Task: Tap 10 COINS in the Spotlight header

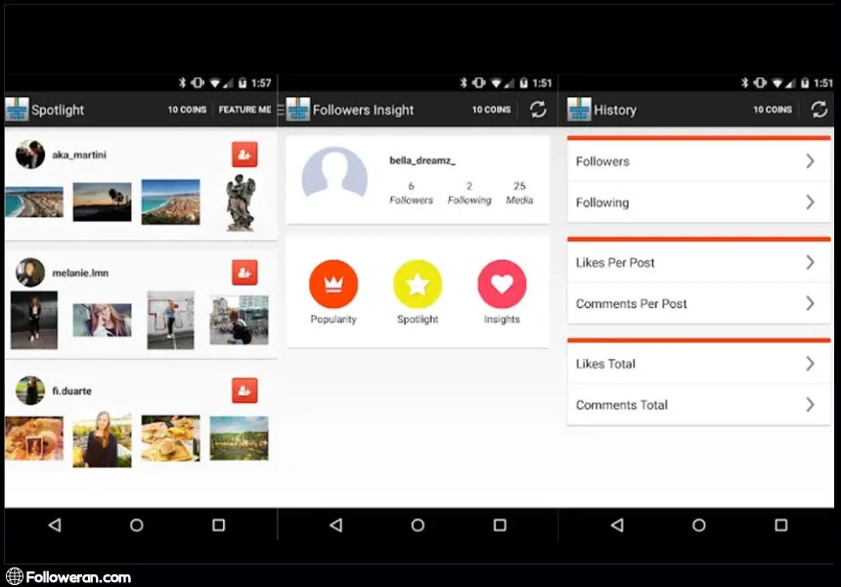Action: (x=187, y=110)
